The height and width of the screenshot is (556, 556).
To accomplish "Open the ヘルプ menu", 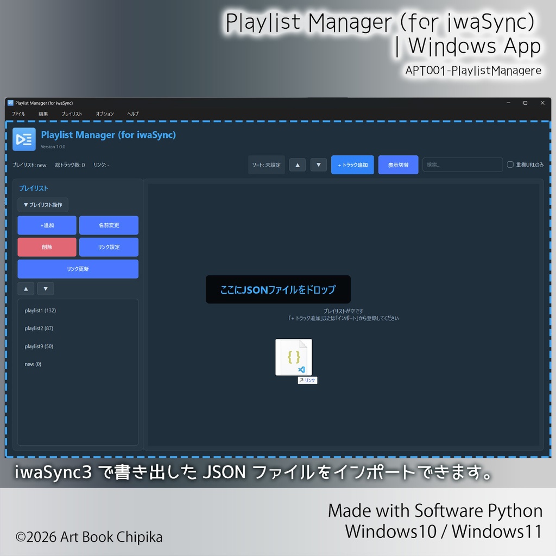I will [132, 113].
